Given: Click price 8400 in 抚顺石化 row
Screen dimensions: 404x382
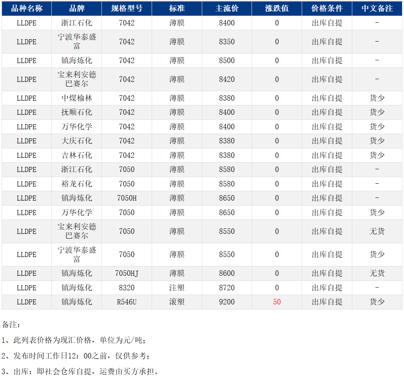Looking at the screenshot, I should [227, 112].
